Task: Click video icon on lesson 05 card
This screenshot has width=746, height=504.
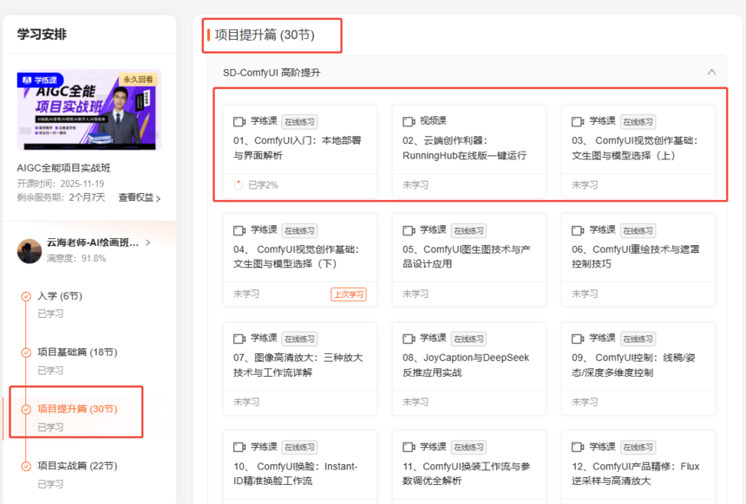Action: pos(409,230)
